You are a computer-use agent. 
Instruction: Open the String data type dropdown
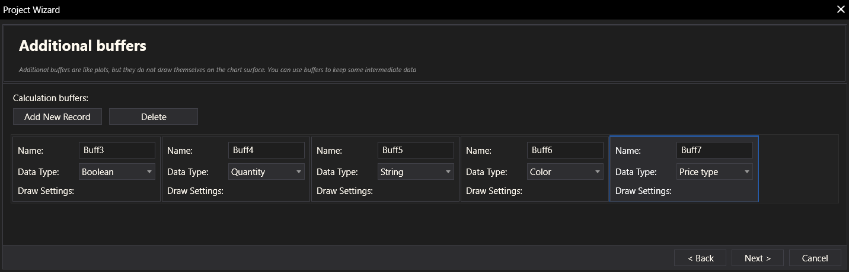[416, 172]
